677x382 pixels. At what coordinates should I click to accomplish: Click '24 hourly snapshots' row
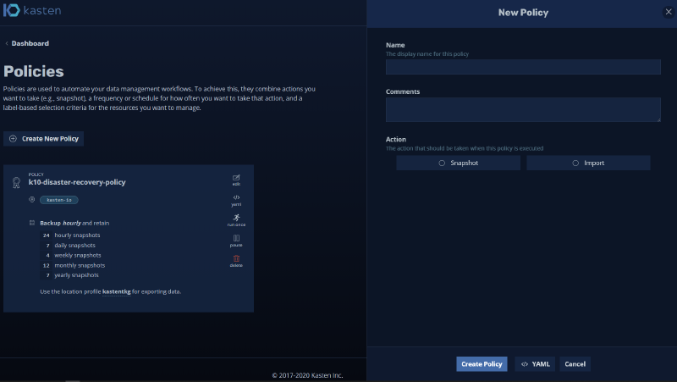point(71,235)
